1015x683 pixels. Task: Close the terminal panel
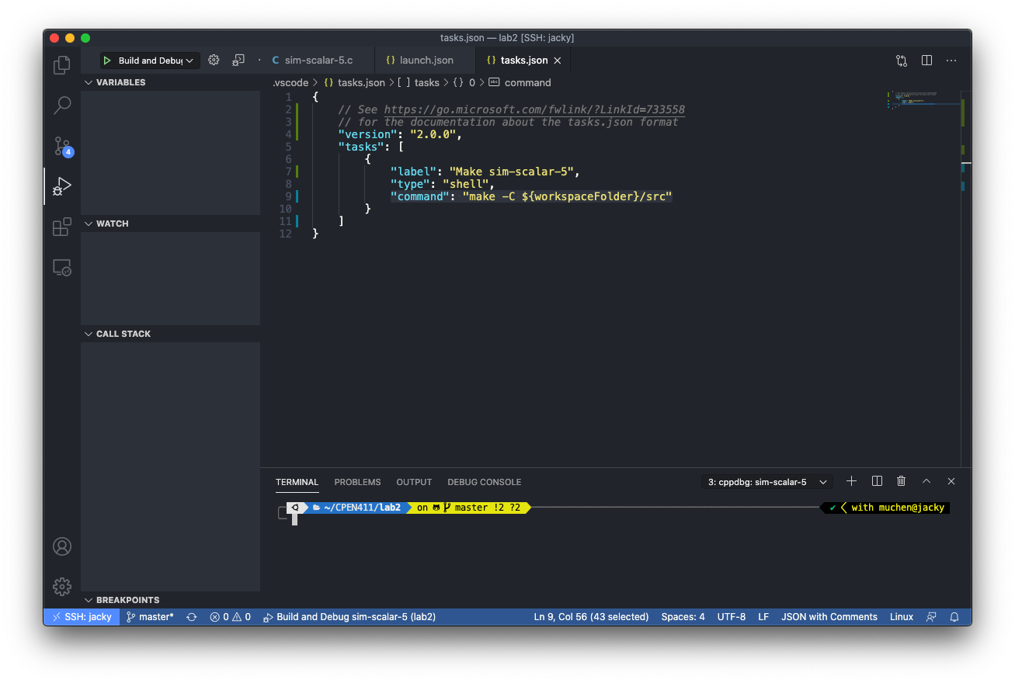951,481
